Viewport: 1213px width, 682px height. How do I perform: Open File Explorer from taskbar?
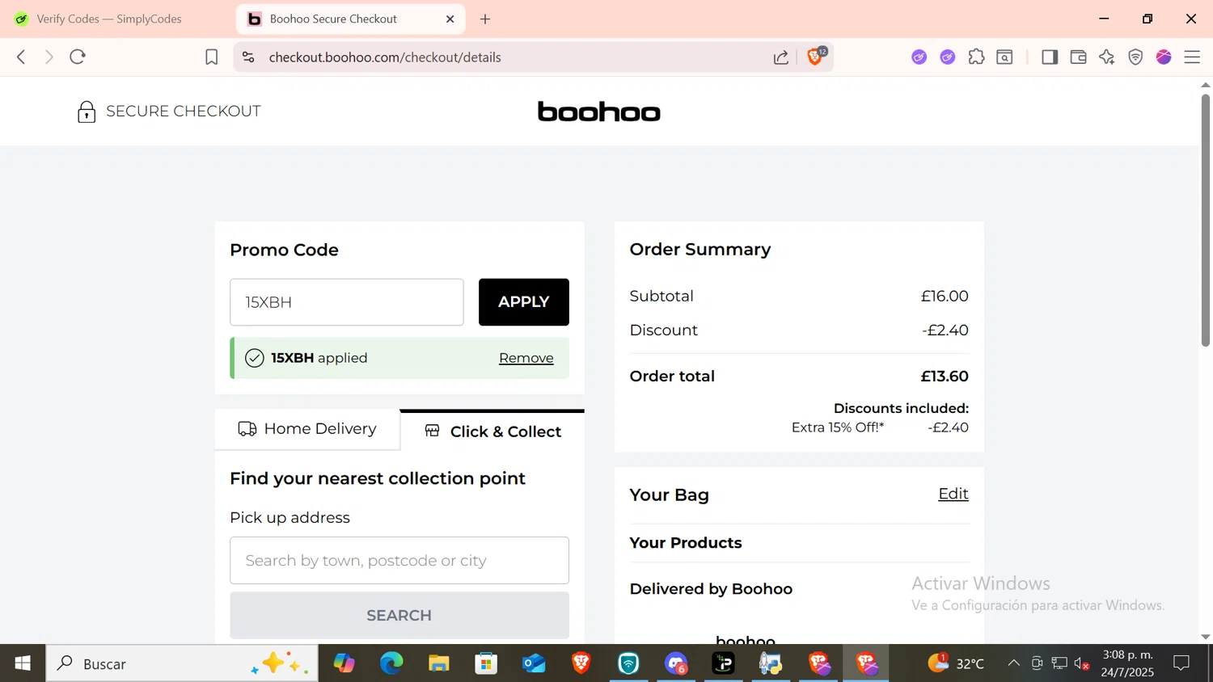[439, 663]
